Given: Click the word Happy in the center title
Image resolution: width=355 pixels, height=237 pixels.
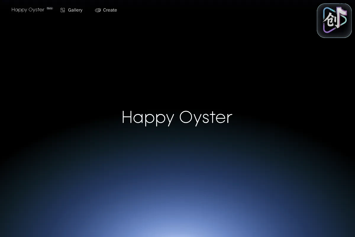Looking at the screenshot, I should (148, 117).
